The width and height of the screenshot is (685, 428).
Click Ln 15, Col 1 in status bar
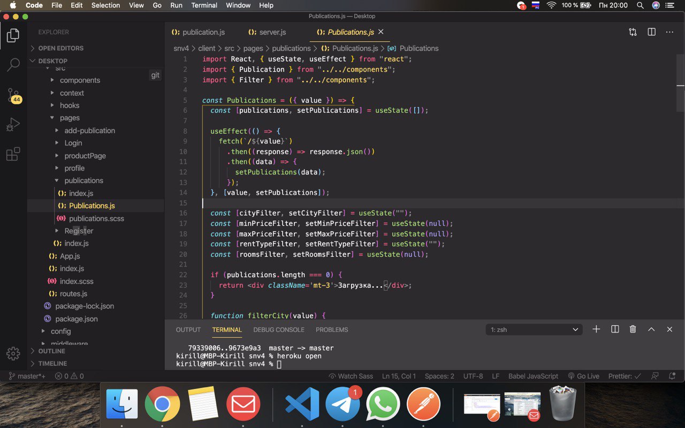click(399, 376)
